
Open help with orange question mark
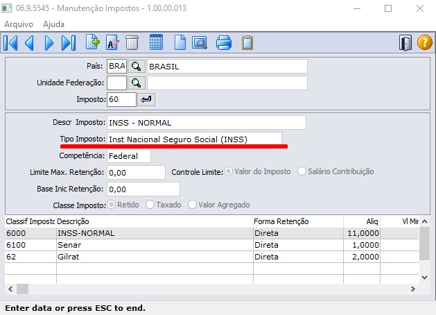point(425,42)
